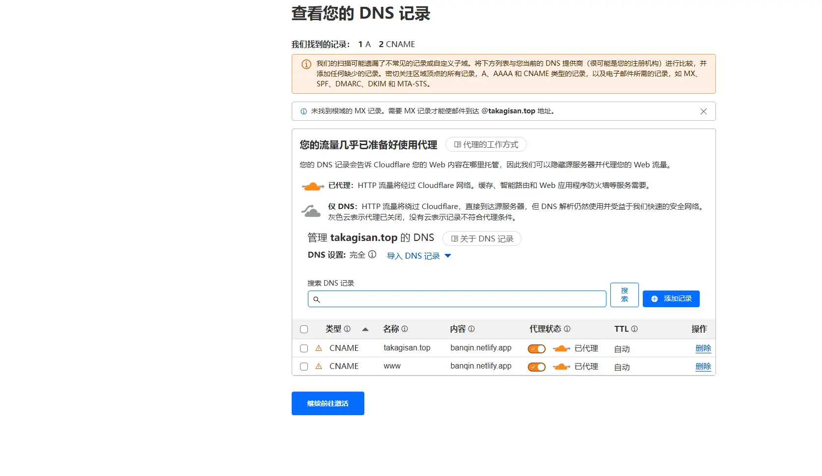Click warning triangle on www CNAME row
The image size is (822, 476).
click(319, 366)
